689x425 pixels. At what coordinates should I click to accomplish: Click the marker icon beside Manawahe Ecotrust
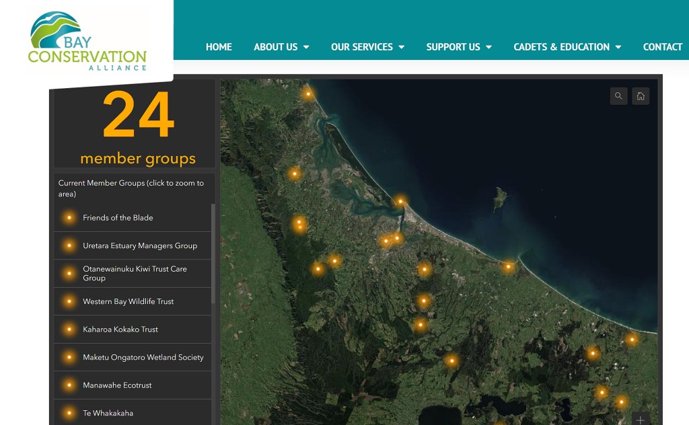(69, 385)
